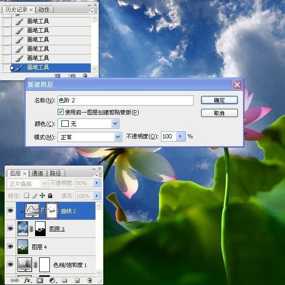Open the 颜色 dropdown showing 无

click(x=115, y=124)
